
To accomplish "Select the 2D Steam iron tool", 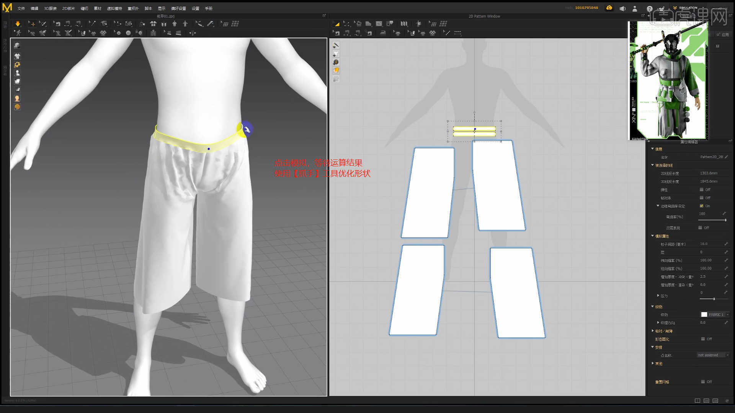I will point(383,33).
